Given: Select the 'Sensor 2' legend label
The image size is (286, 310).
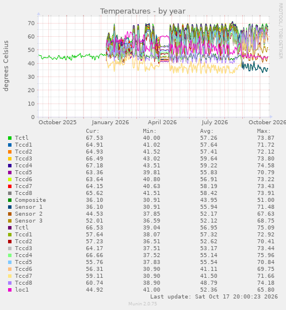Looking at the screenshot, I should (x=29, y=214).
